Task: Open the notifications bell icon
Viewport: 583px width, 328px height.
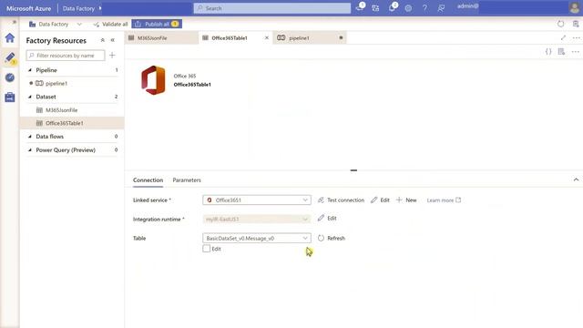Action: pos(392,8)
